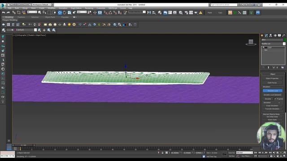This screenshot has width=287, height=161.
Task: Toggle the Percent Snap icon
Action: coord(115,13)
